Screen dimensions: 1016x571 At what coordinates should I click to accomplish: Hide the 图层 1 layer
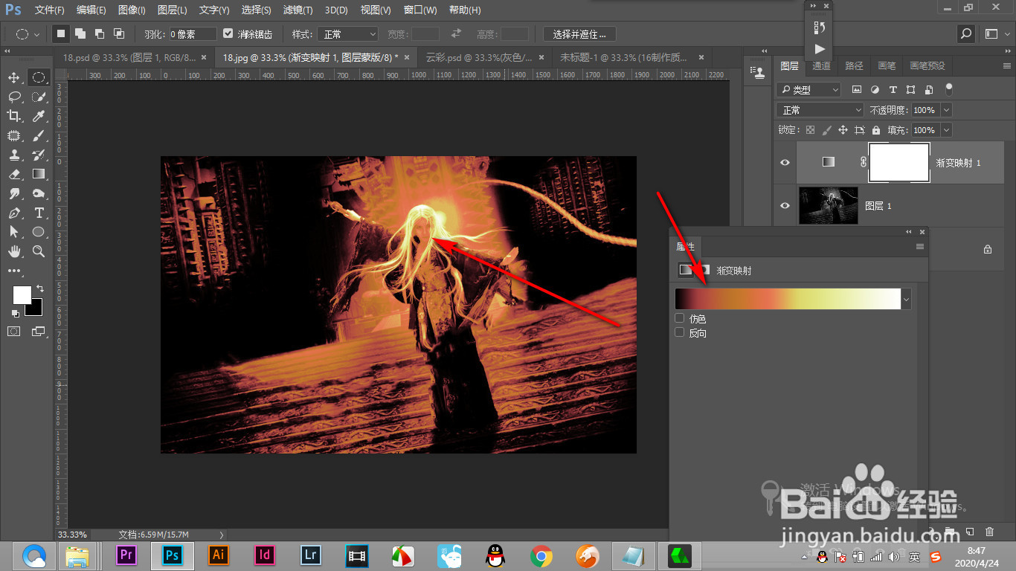785,206
